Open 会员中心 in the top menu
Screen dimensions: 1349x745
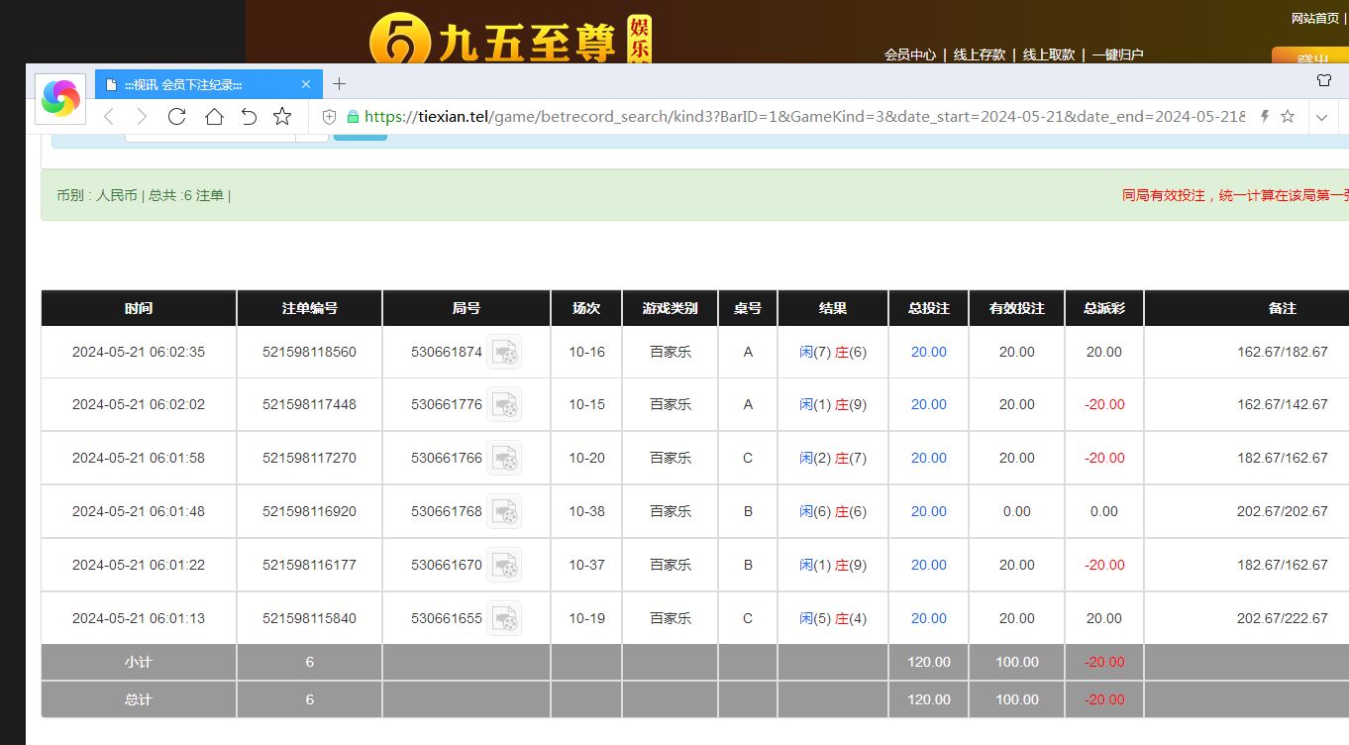coord(909,54)
